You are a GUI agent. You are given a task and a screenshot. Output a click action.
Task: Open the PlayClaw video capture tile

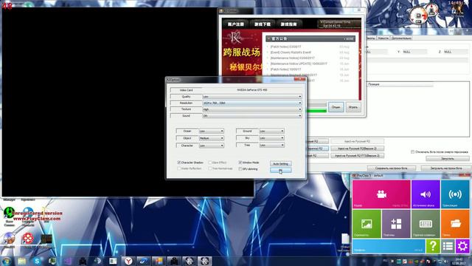click(x=381, y=194)
